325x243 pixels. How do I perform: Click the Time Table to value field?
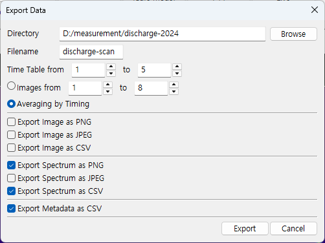154,70
